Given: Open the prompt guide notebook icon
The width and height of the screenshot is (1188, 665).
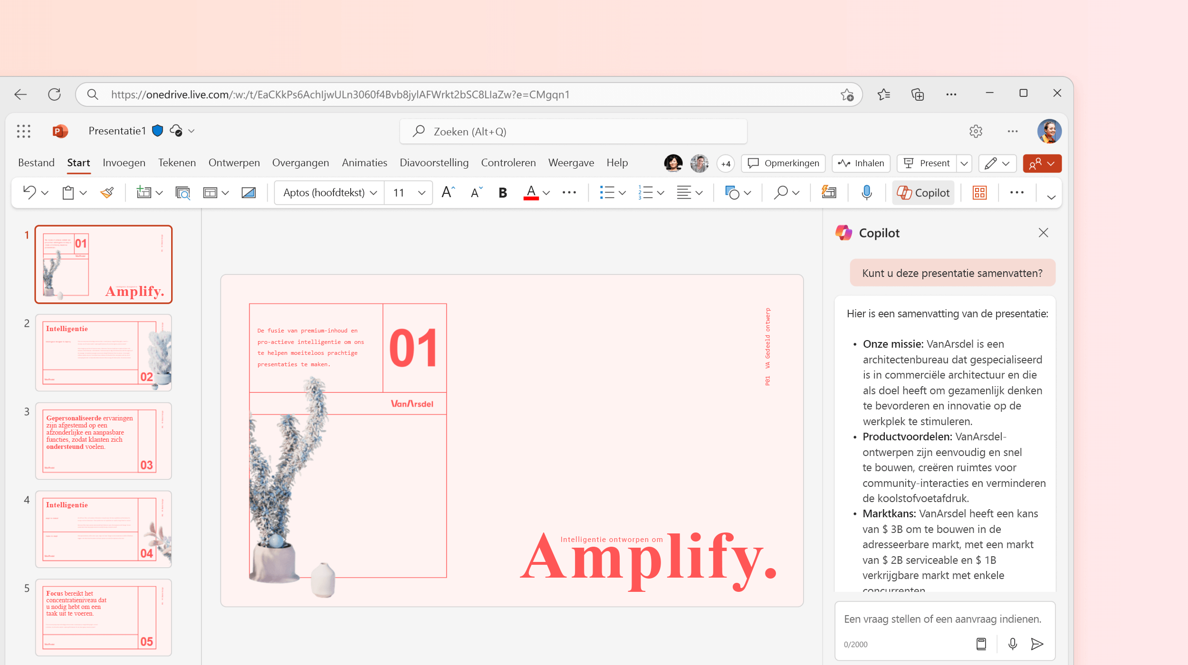Looking at the screenshot, I should coord(981,644).
